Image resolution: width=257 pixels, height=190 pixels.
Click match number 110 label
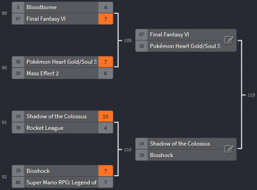click(127, 149)
